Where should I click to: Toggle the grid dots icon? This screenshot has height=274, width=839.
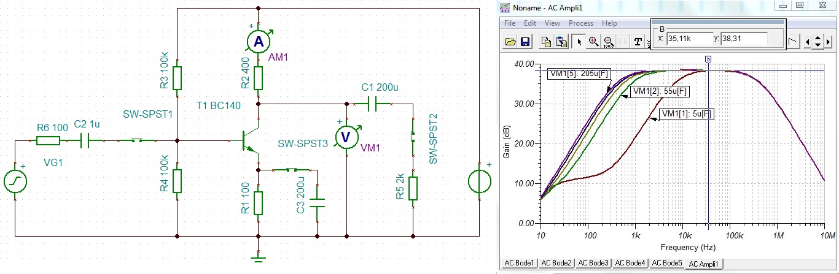(623, 42)
